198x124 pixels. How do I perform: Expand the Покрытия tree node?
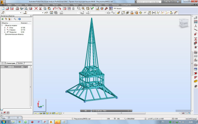point(5,32)
